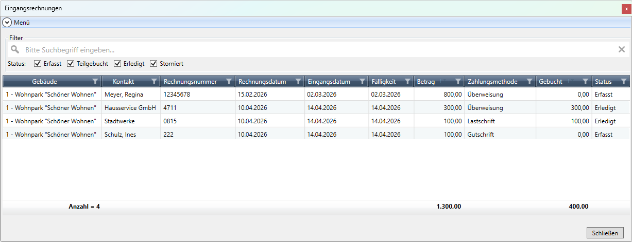Clear the search field with X

click(622, 49)
